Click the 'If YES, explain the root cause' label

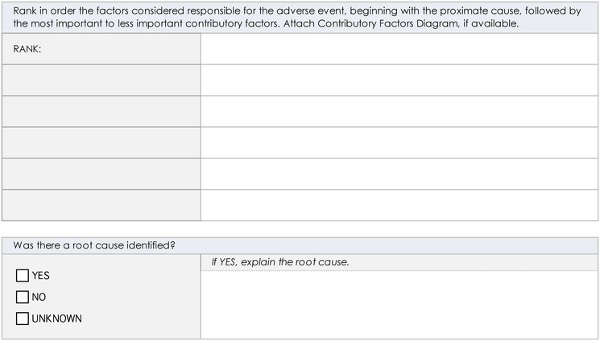tap(280, 262)
